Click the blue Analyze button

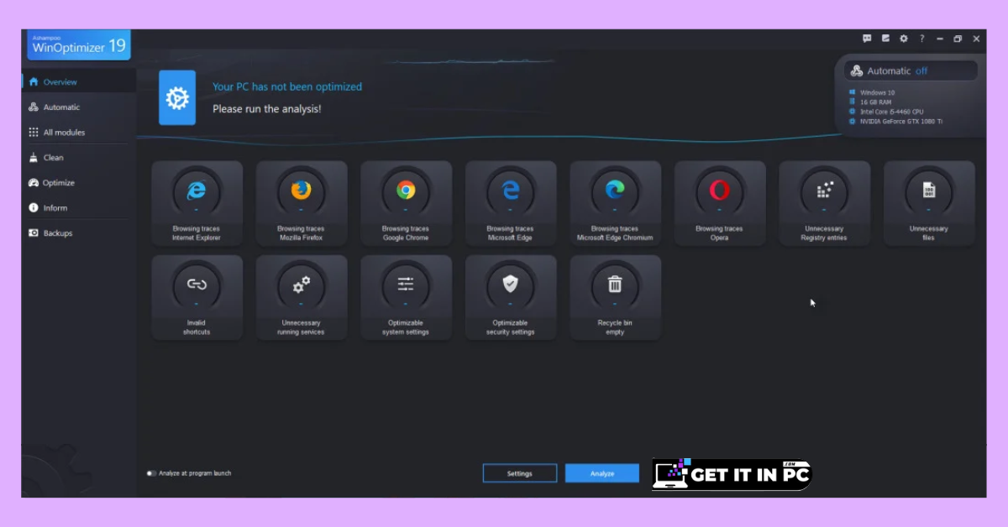click(x=602, y=473)
